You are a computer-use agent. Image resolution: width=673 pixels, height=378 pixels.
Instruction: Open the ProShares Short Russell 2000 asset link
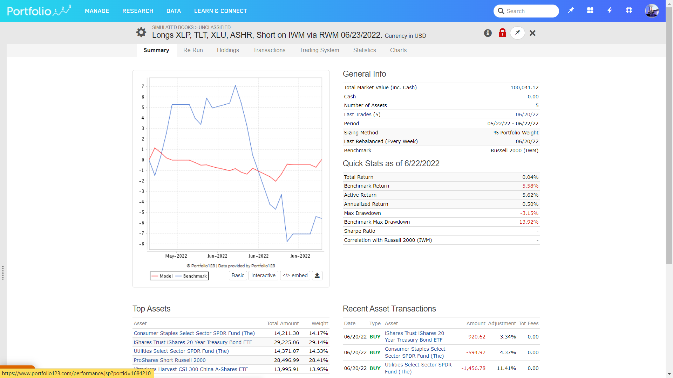pos(170,360)
